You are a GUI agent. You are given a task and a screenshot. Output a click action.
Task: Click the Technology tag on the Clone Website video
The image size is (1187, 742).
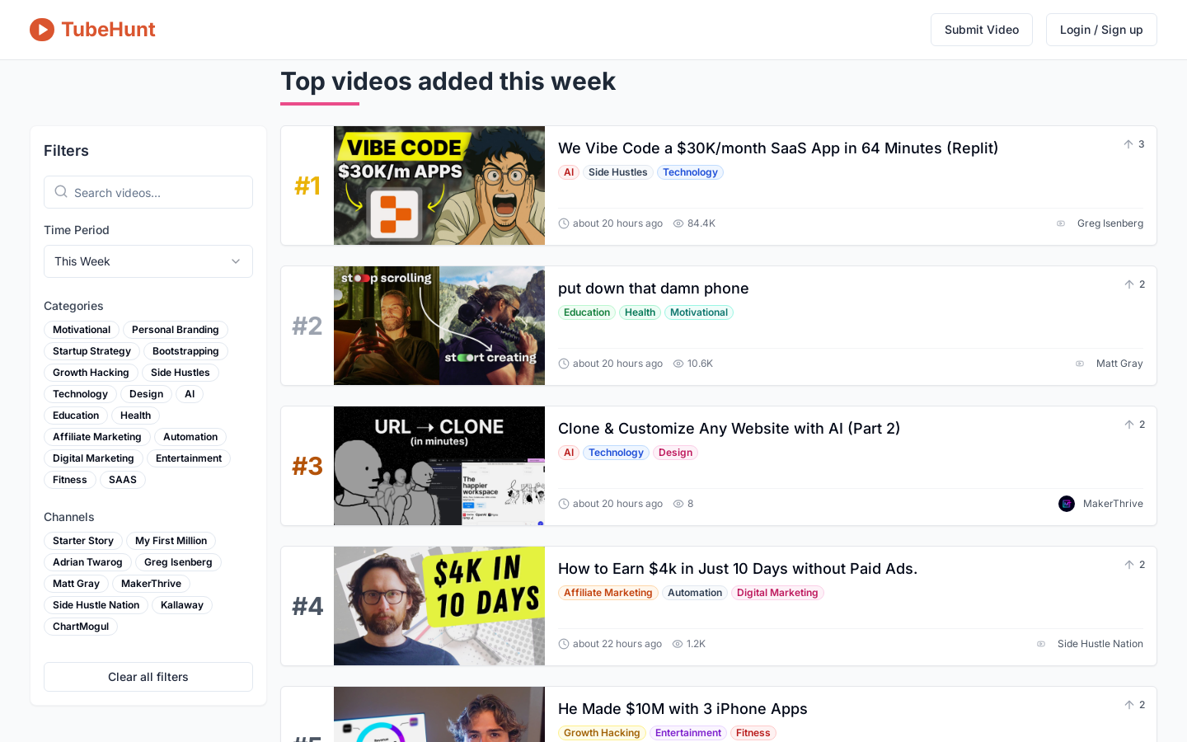pos(616,453)
